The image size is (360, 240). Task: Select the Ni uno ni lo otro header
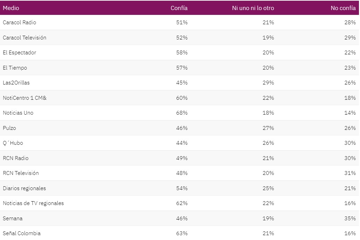click(253, 8)
